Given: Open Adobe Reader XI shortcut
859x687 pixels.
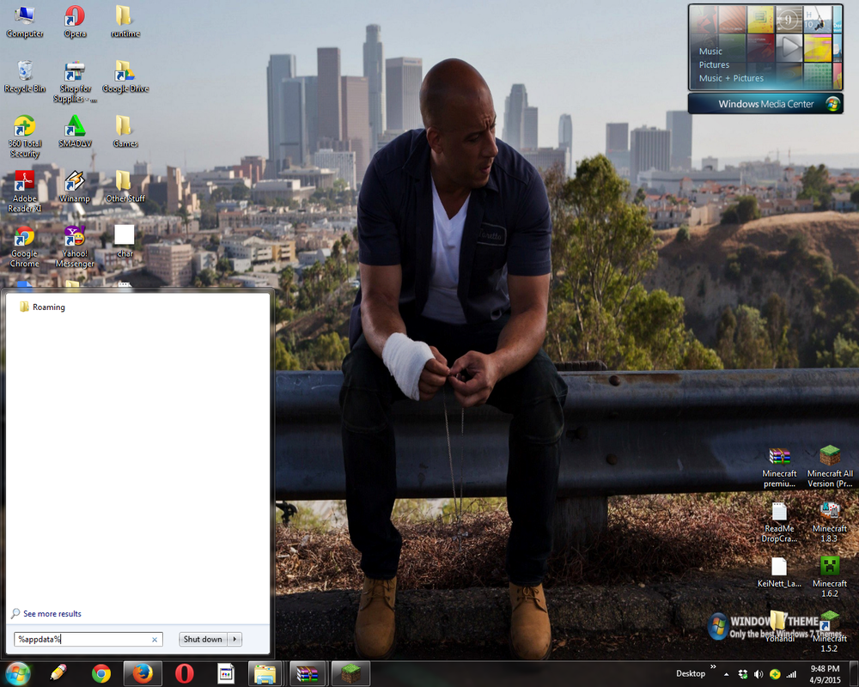Looking at the screenshot, I should coord(25,192).
